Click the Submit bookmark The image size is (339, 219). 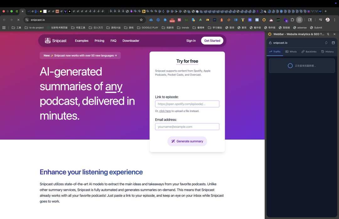coord(316,28)
